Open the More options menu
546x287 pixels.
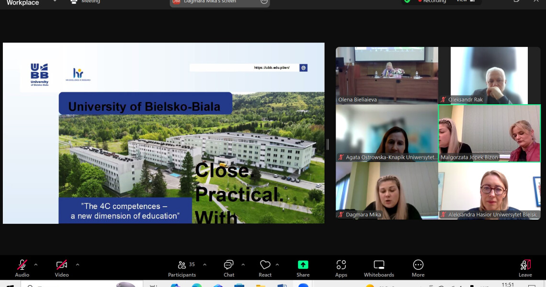[x=418, y=268]
